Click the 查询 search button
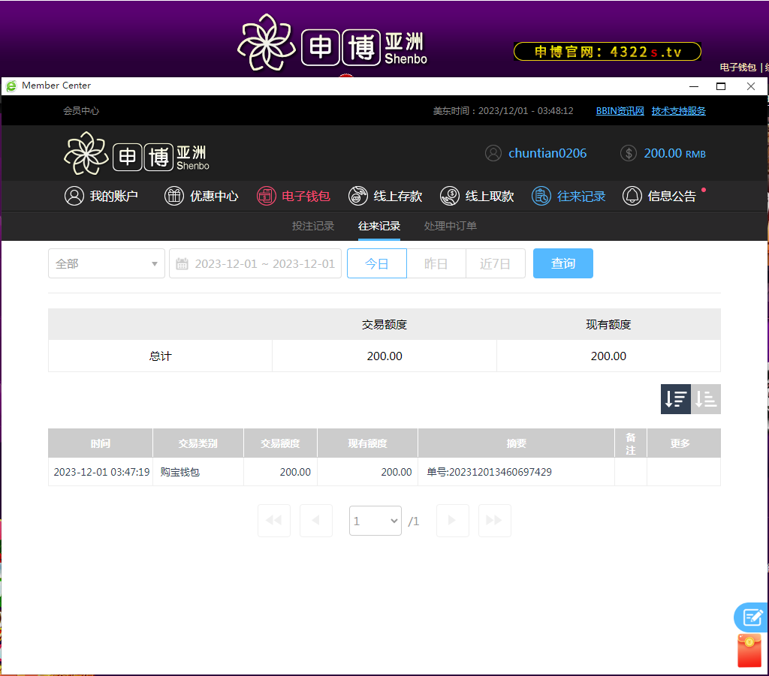The height and width of the screenshot is (676, 769). [x=562, y=263]
